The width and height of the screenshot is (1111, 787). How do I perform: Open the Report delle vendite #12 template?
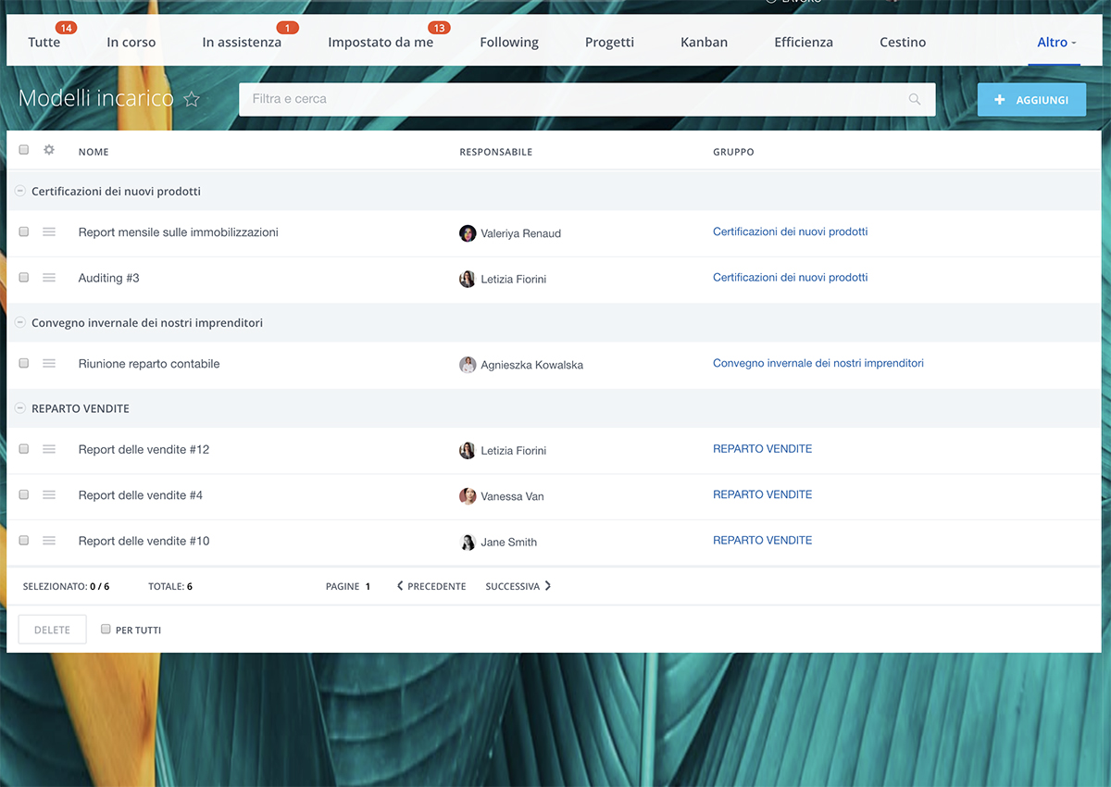(x=144, y=449)
